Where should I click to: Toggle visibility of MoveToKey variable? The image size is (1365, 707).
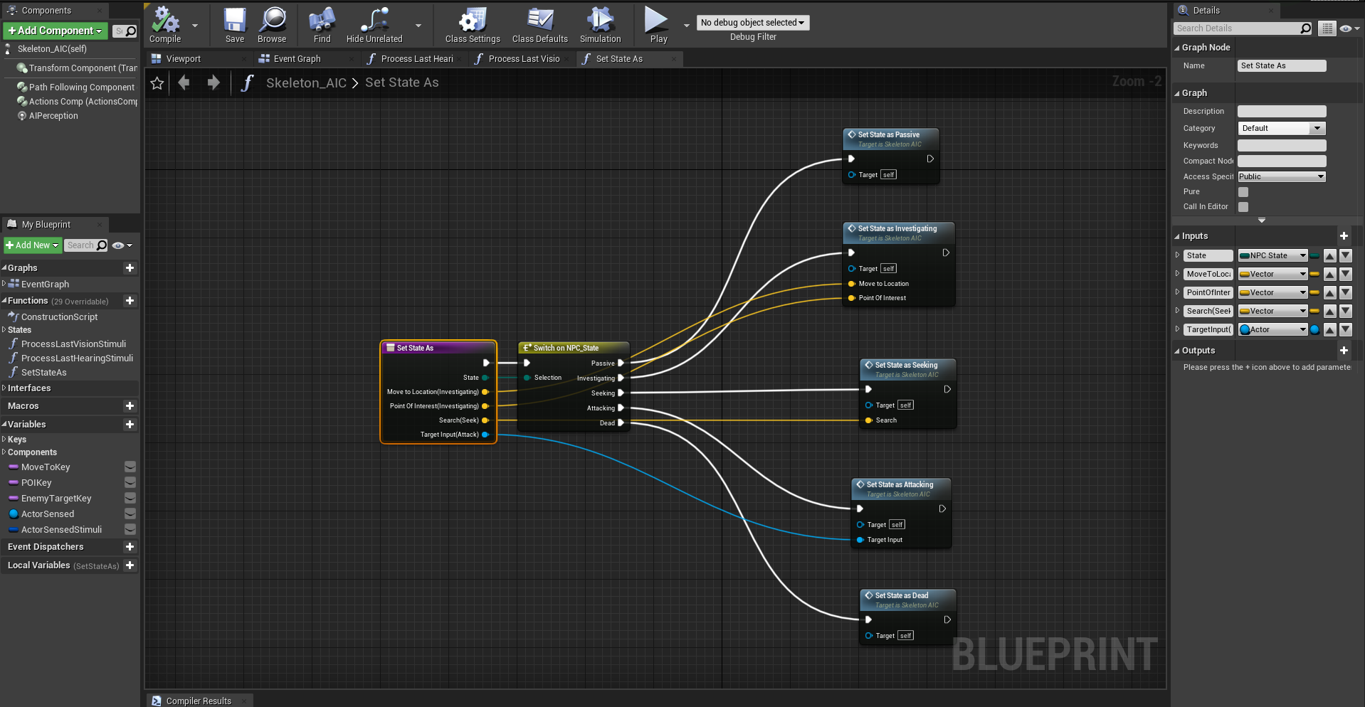[130, 467]
